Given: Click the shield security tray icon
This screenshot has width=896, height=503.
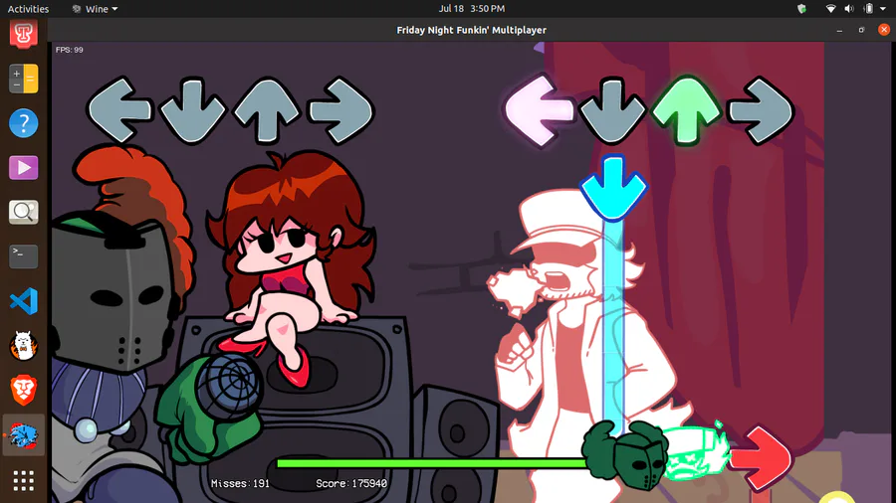Looking at the screenshot, I should tap(801, 9).
